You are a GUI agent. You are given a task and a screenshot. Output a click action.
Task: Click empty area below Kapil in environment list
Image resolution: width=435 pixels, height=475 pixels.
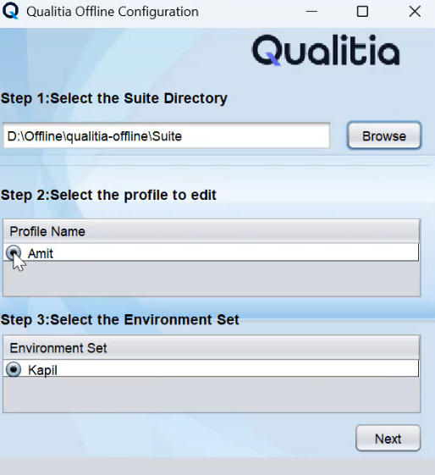click(x=212, y=395)
